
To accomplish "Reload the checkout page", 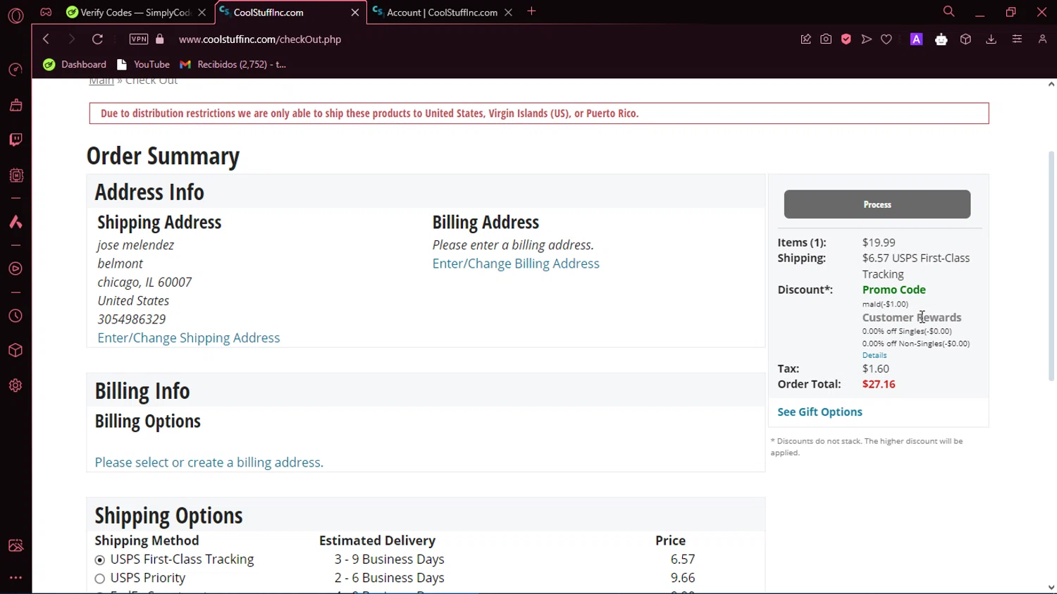I will click(97, 39).
